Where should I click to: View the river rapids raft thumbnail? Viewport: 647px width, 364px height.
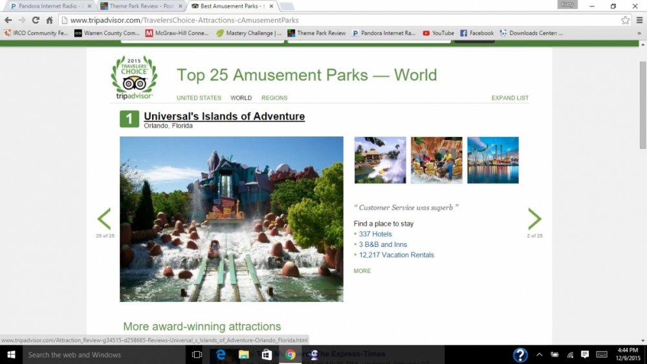point(437,160)
